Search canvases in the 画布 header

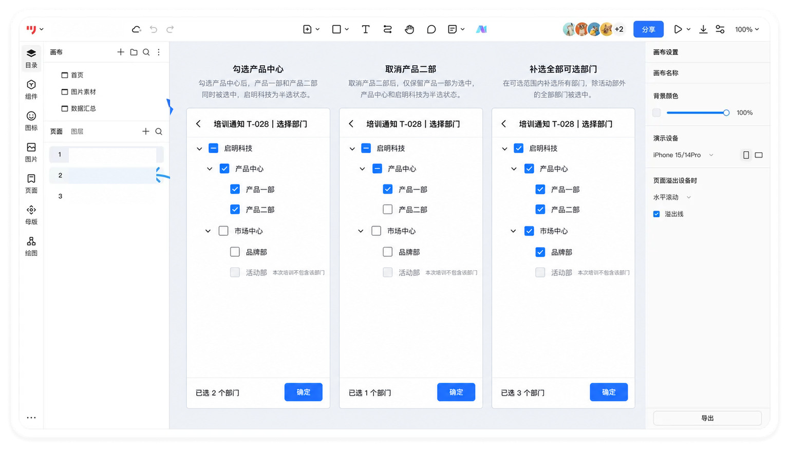(146, 52)
